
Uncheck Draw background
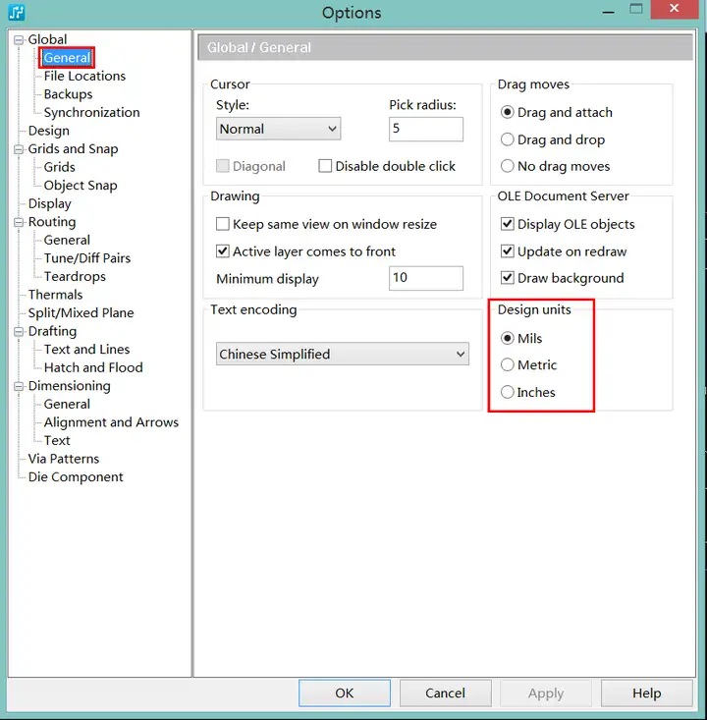(x=508, y=278)
